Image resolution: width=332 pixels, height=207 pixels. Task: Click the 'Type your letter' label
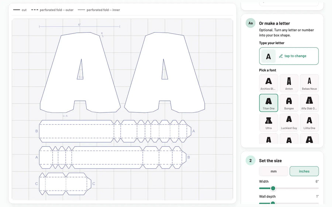272,43
